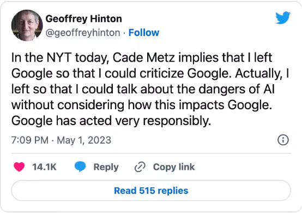
Task: Open Read 515 replies
Action: tap(151, 191)
